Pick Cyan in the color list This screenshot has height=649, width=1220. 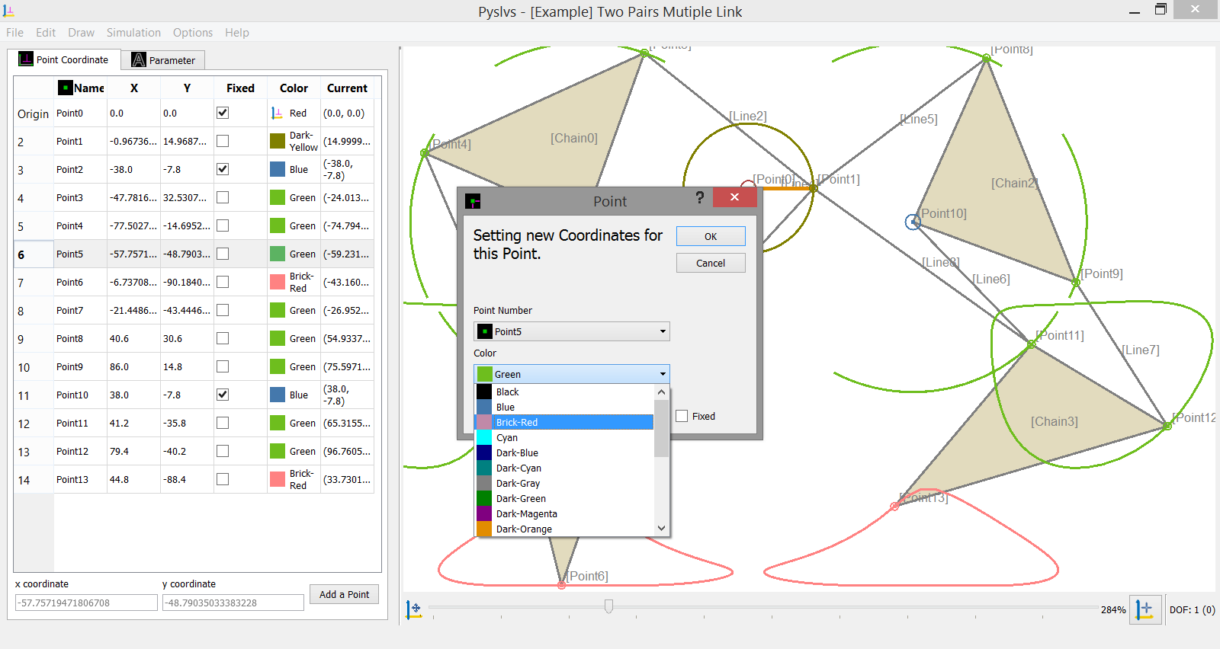pyautogui.click(x=564, y=437)
